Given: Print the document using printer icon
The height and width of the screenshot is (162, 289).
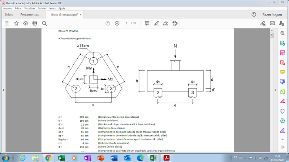Looking at the screenshot, I should pos(35,23).
